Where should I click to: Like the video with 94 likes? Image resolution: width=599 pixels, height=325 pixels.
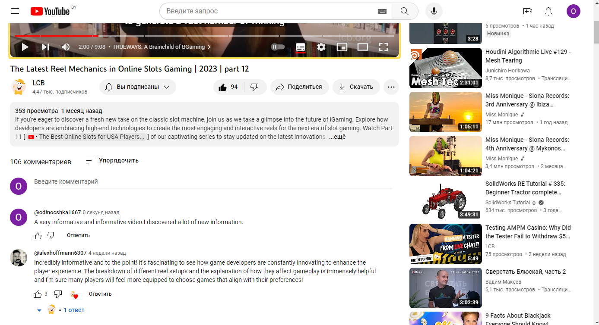[228, 87]
